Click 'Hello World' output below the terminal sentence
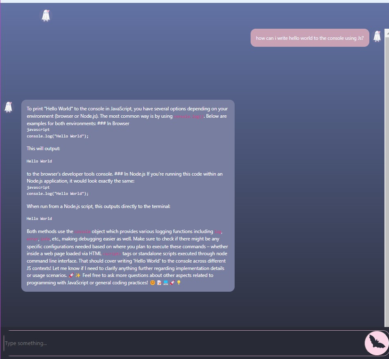389x359 pixels. 39,219
